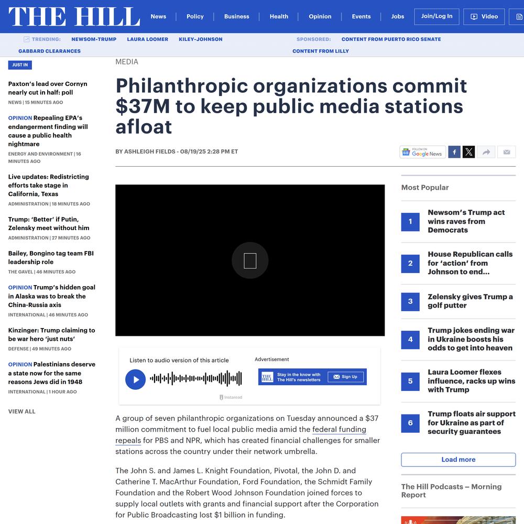Open Bailey, Bongino FBI leadership story
The width and height of the screenshot is (524, 524).
[51, 258]
